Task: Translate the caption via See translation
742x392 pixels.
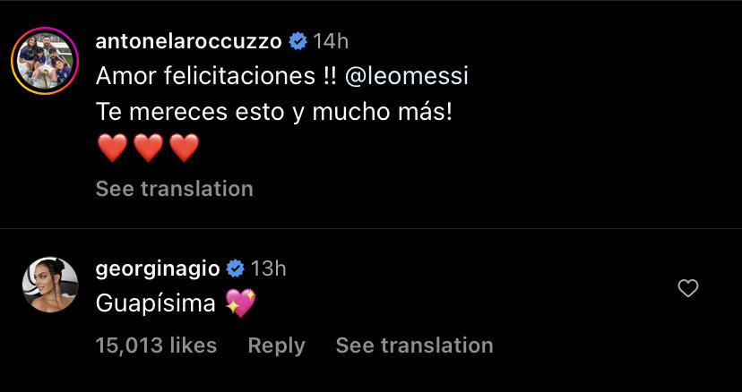Action: [175, 189]
